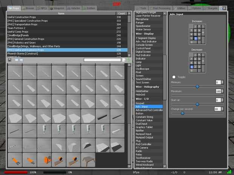Enable the Toggle checkbox
The height and width of the screenshot is (175, 234).
174,77
